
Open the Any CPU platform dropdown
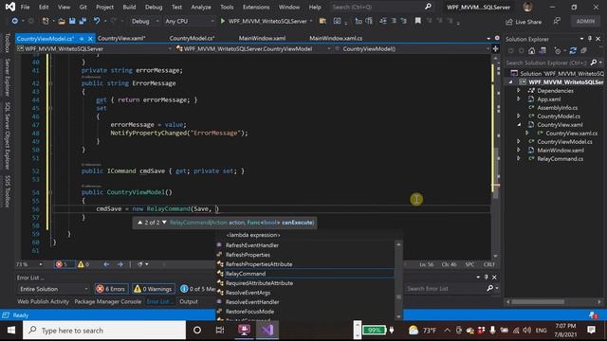point(189,21)
